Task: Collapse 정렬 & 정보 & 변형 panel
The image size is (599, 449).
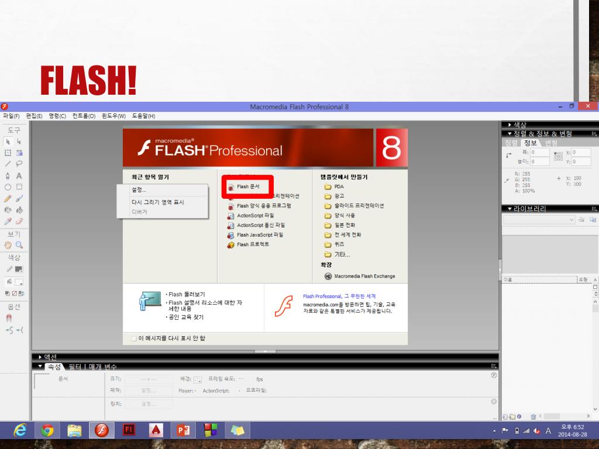Action: (510, 134)
